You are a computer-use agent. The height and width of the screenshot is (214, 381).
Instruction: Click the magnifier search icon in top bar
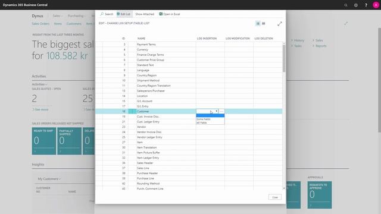tap(346, 5)
